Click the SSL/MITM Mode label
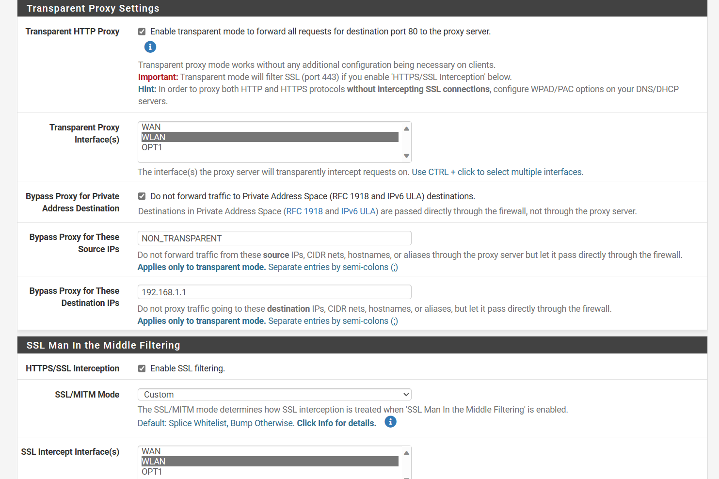719x479 pixels. [87, 395]
